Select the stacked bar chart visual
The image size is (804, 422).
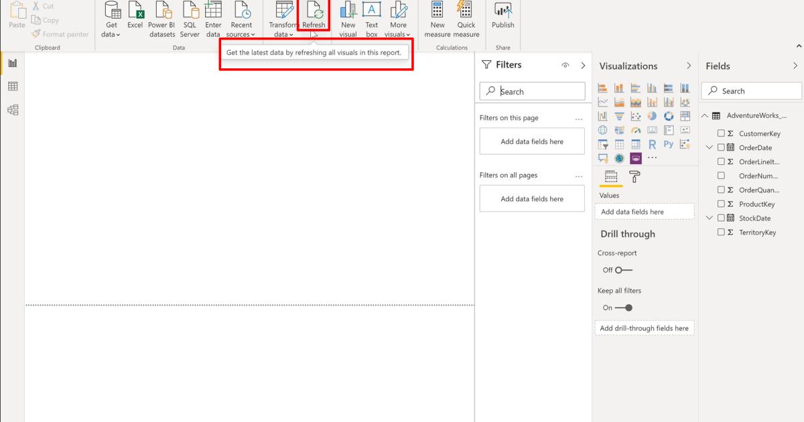(601, 87)
